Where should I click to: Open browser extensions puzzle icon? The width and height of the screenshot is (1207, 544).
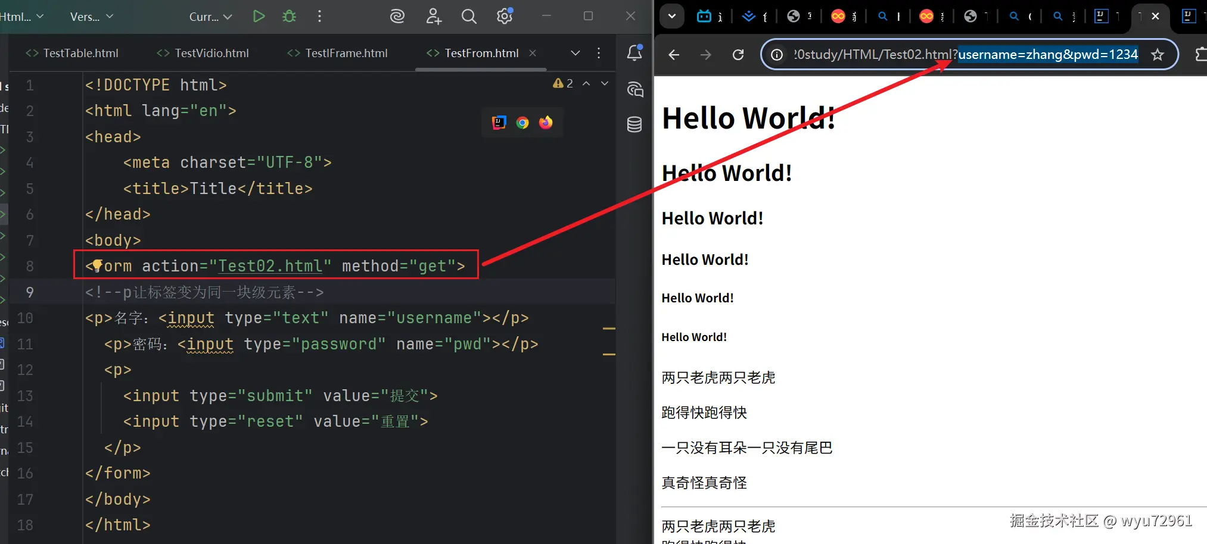(x=1200, y=55)
